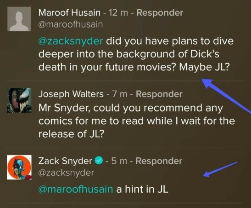This screenshot has width=251, height=208.
Task: Click the Zack Snyder display name
Action: pos(65,161)
